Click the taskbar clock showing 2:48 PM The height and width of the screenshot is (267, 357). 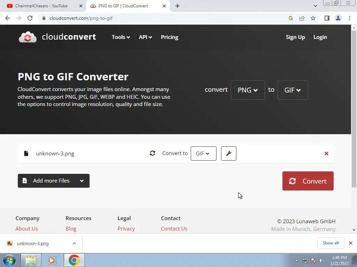point(339,260)
